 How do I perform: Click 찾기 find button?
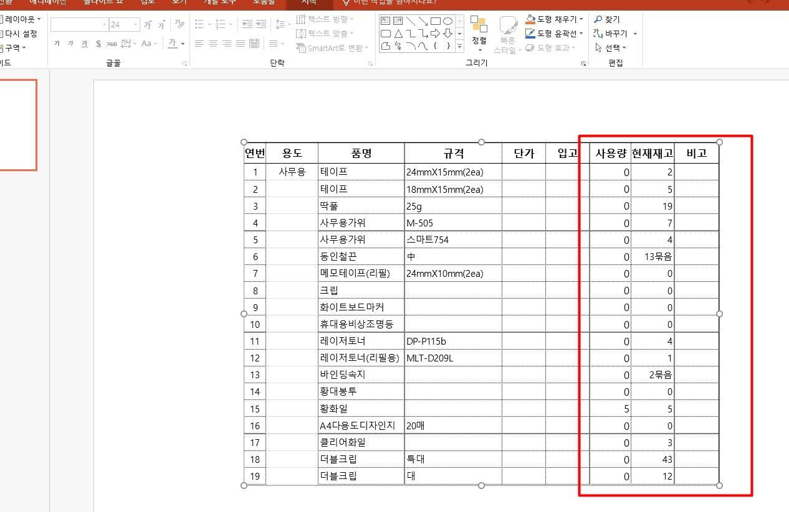pos(608,20)
